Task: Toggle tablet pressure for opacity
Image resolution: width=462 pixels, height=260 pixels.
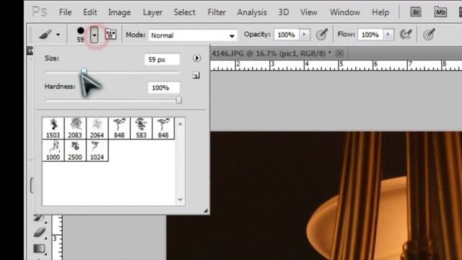Action: (322, 35)
